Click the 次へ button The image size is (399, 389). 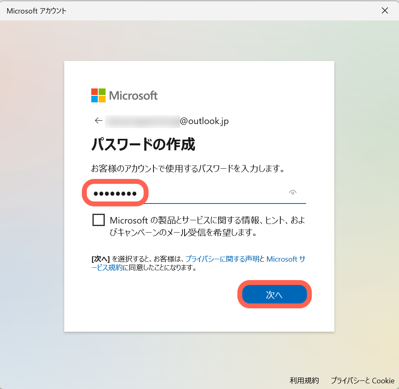click(x=274, y=294)
